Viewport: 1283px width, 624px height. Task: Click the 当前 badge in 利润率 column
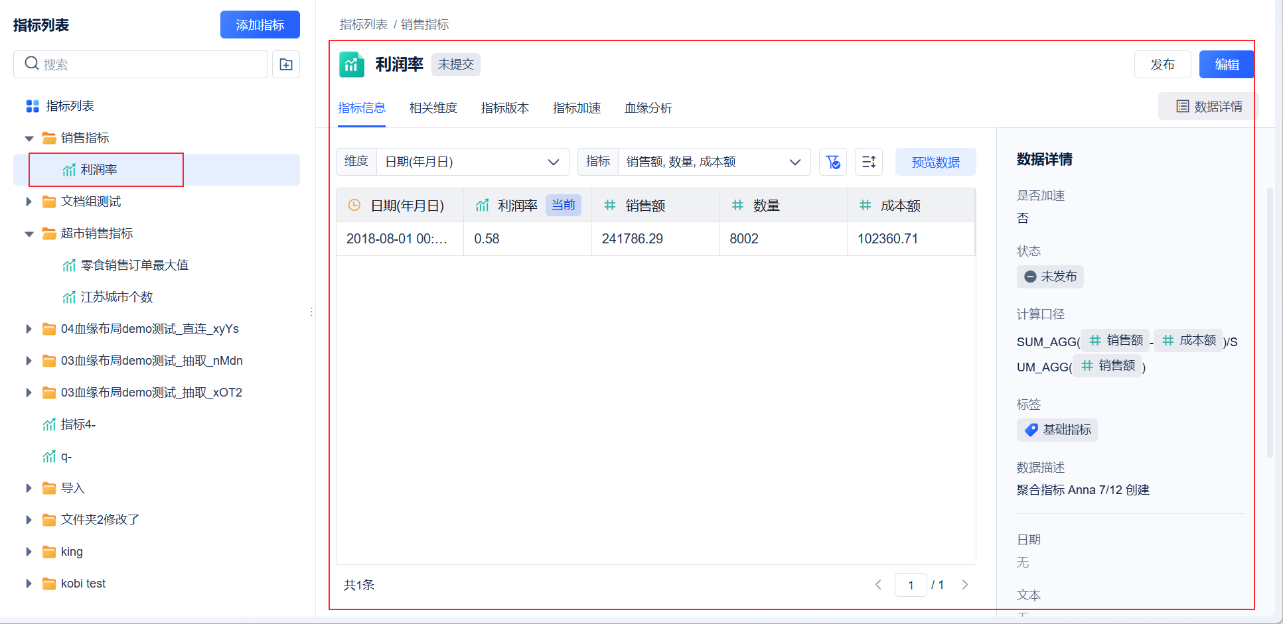(x=564, y=205)
